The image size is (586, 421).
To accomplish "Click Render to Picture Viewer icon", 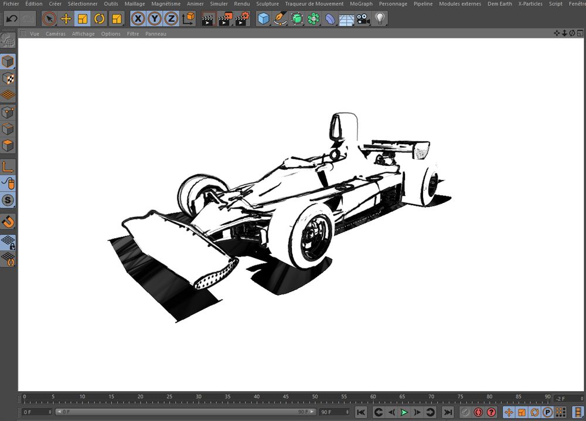I will pyautogui.click(x=226, y=19).
